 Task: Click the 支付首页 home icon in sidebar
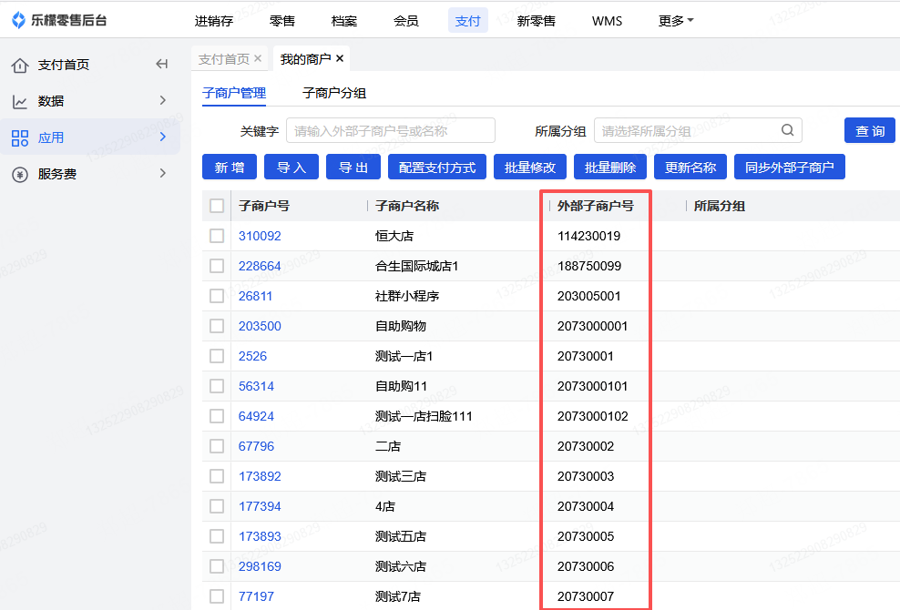[x=20, y=66]
